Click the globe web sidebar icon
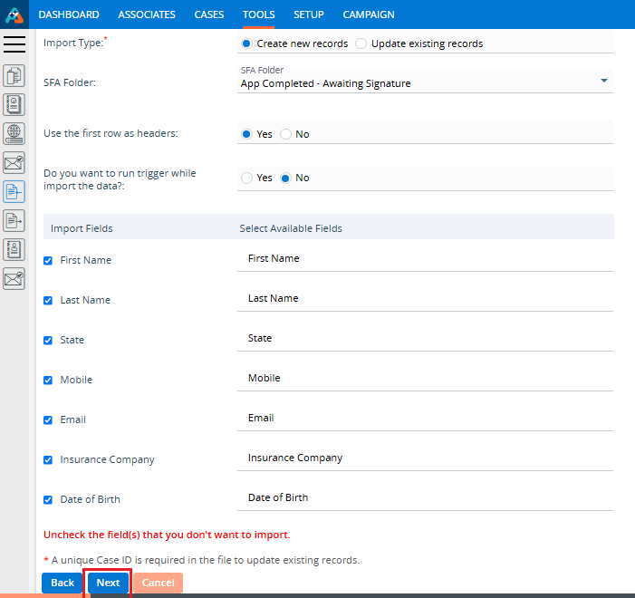The image size is (635, 598). tap(14, 133)
